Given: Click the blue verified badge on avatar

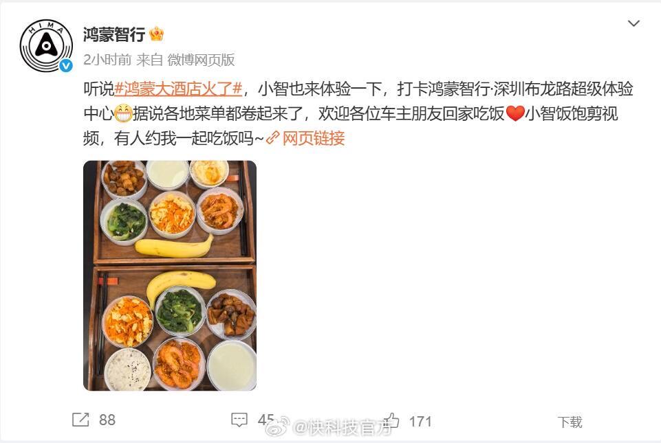Looking at the screenshot, I should (66, 66).
